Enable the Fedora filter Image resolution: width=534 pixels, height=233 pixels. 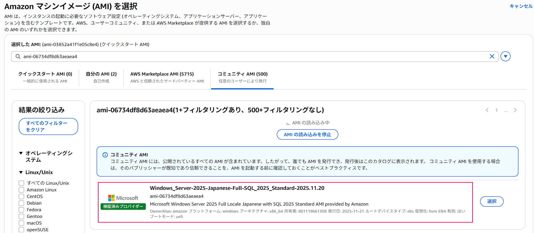(x=21, y=210)
